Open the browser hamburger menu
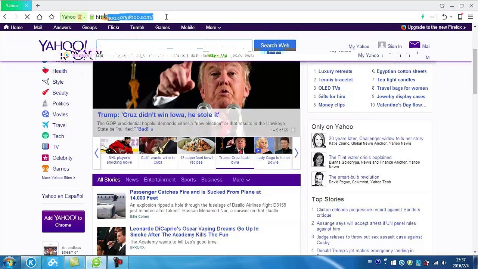This screenshot has width=478, height=269. [471, 17]
